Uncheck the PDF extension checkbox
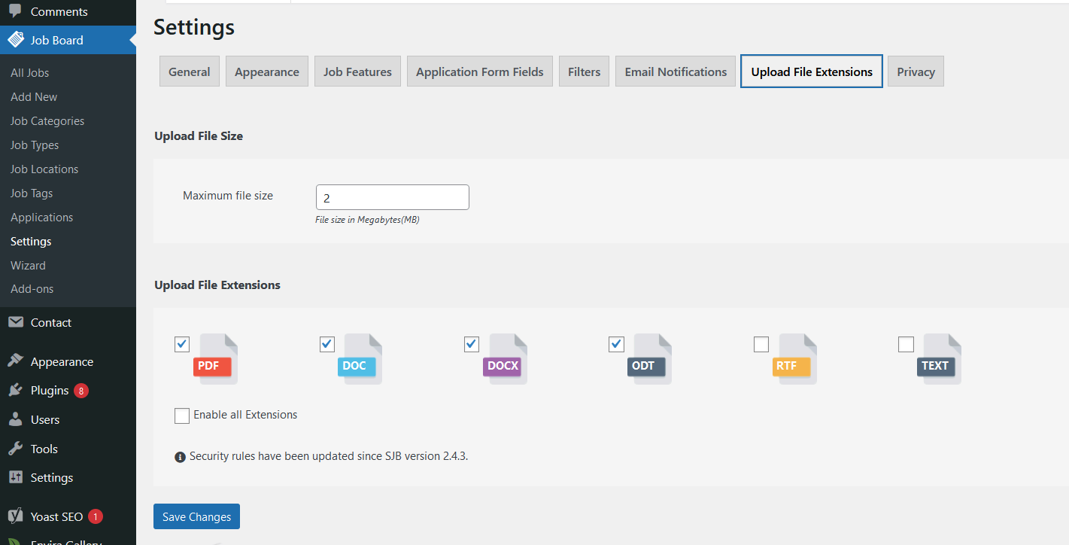 [182, 344]
